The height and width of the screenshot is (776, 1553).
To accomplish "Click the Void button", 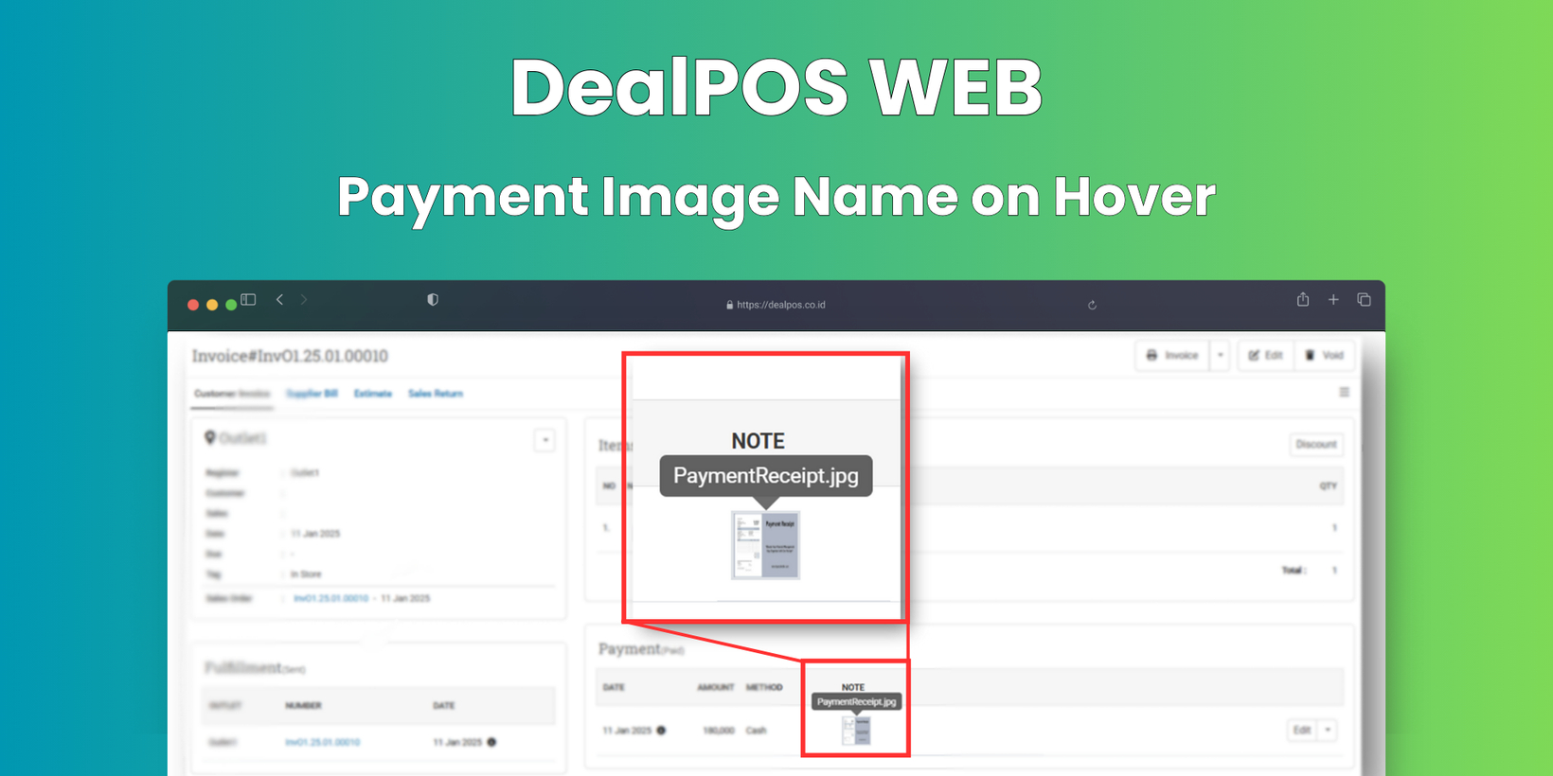I will [1325, 356].
